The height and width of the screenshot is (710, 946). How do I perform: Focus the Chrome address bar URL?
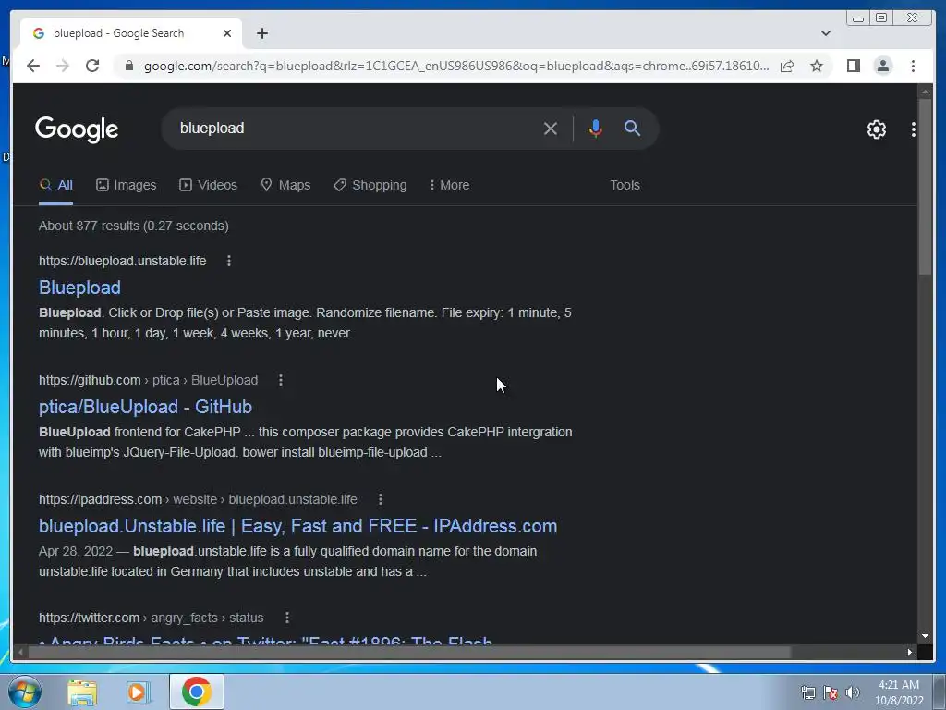[455, 66]
